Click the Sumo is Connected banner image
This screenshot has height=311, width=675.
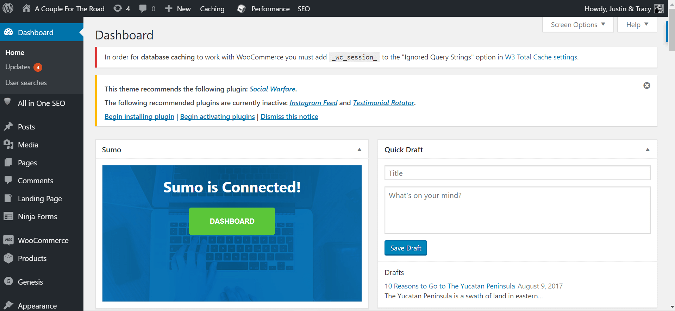pyautogui.click(x=232, y=233)
